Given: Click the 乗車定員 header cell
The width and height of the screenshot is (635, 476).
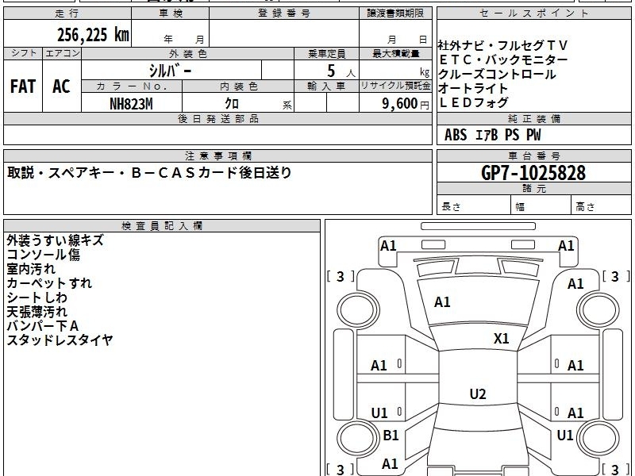Looking at the screenshot, I should click(x=326, y=53).
